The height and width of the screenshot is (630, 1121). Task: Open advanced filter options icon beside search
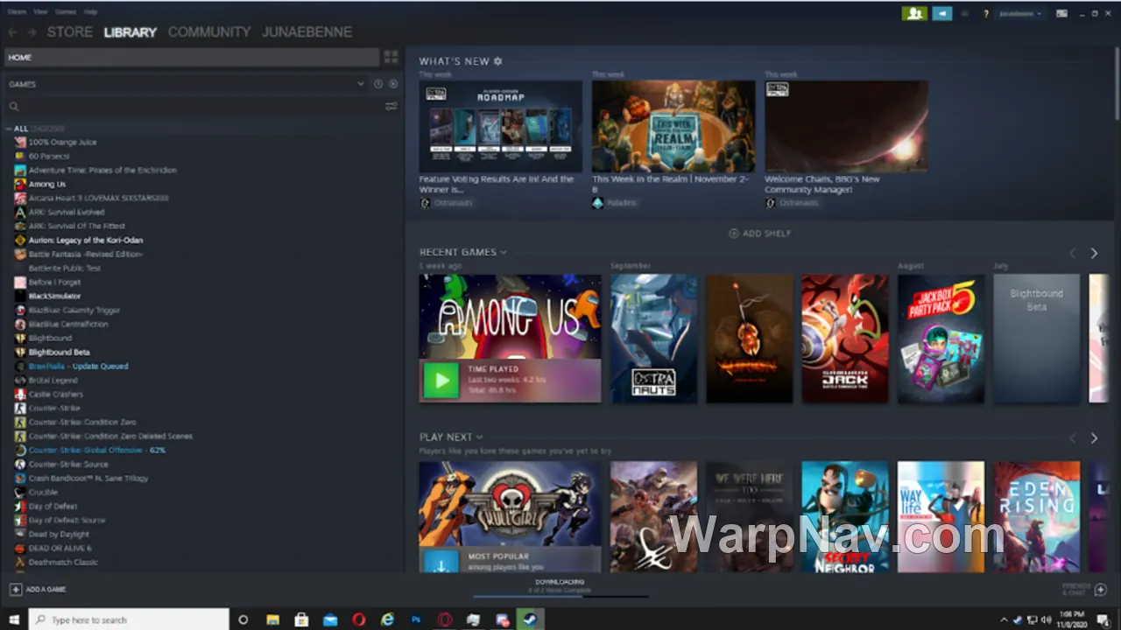pos(391,106)
